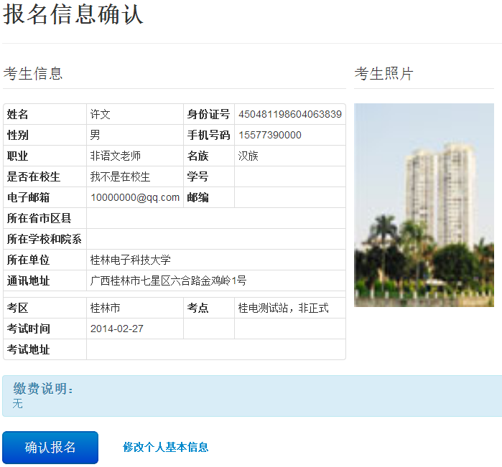Click the 考生信息 section heading

pos(33,73)
